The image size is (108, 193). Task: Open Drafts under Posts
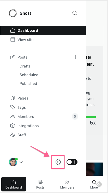(25, 66)
